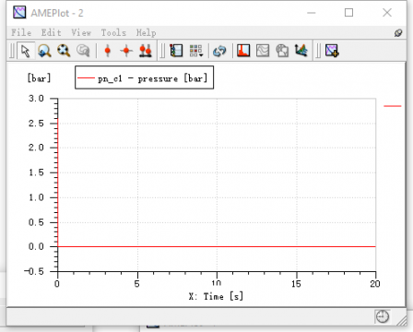413x332 pixels.
Task: Open the File menu
Action: [x=21, y=32]
